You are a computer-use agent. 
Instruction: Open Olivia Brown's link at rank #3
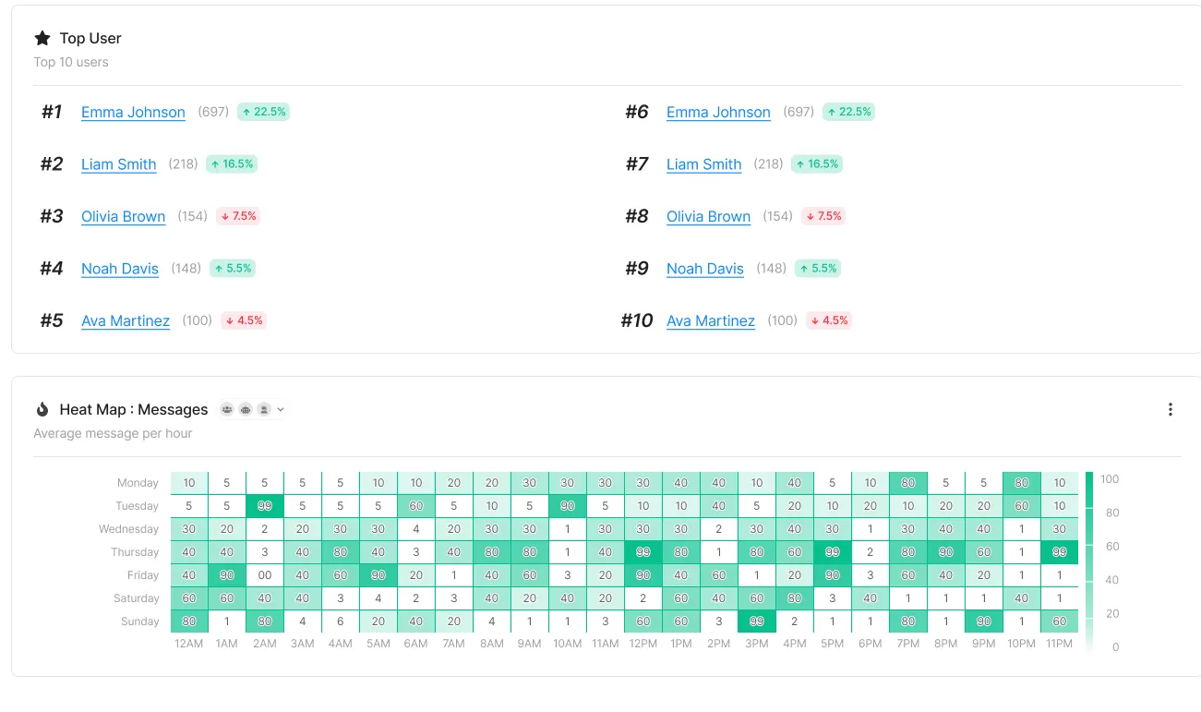tap(123, 216)
